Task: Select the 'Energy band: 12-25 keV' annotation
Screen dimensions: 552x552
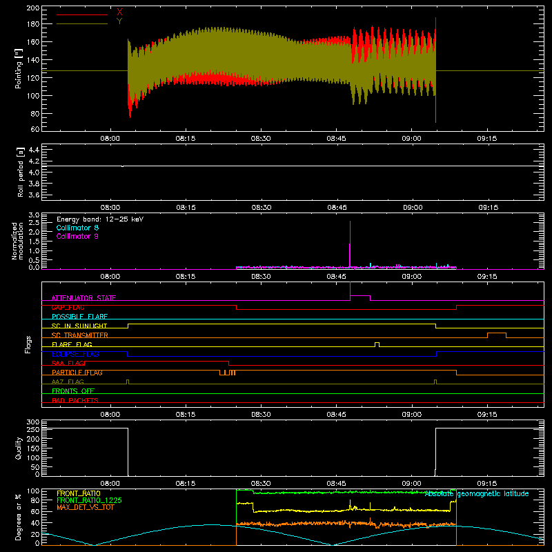Action: point(100,219)
